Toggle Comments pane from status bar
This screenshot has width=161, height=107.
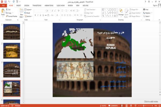[113, 106]
